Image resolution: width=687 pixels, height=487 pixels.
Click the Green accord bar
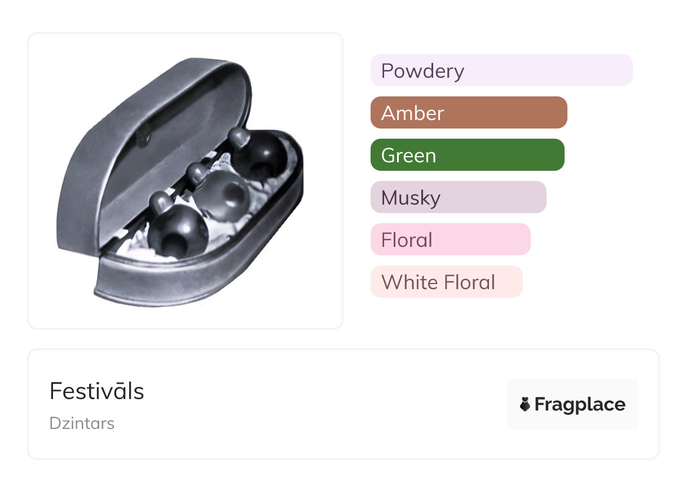(x=467, y=155)
